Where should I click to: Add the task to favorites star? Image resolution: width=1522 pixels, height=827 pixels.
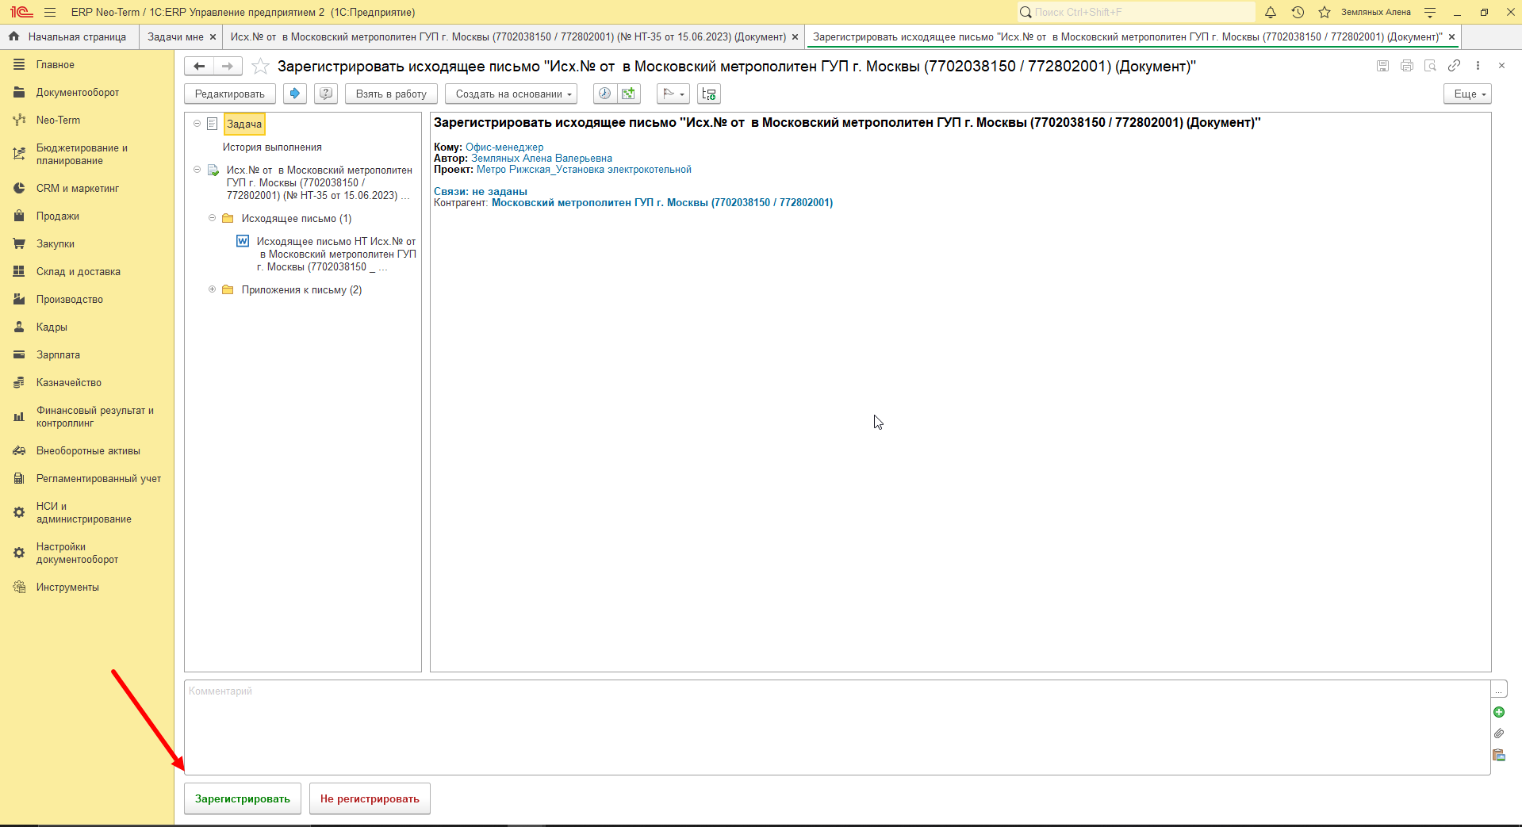260,67
